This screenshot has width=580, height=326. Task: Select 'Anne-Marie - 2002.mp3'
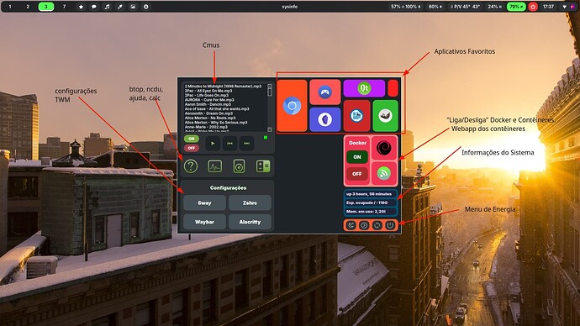point(206,127)
